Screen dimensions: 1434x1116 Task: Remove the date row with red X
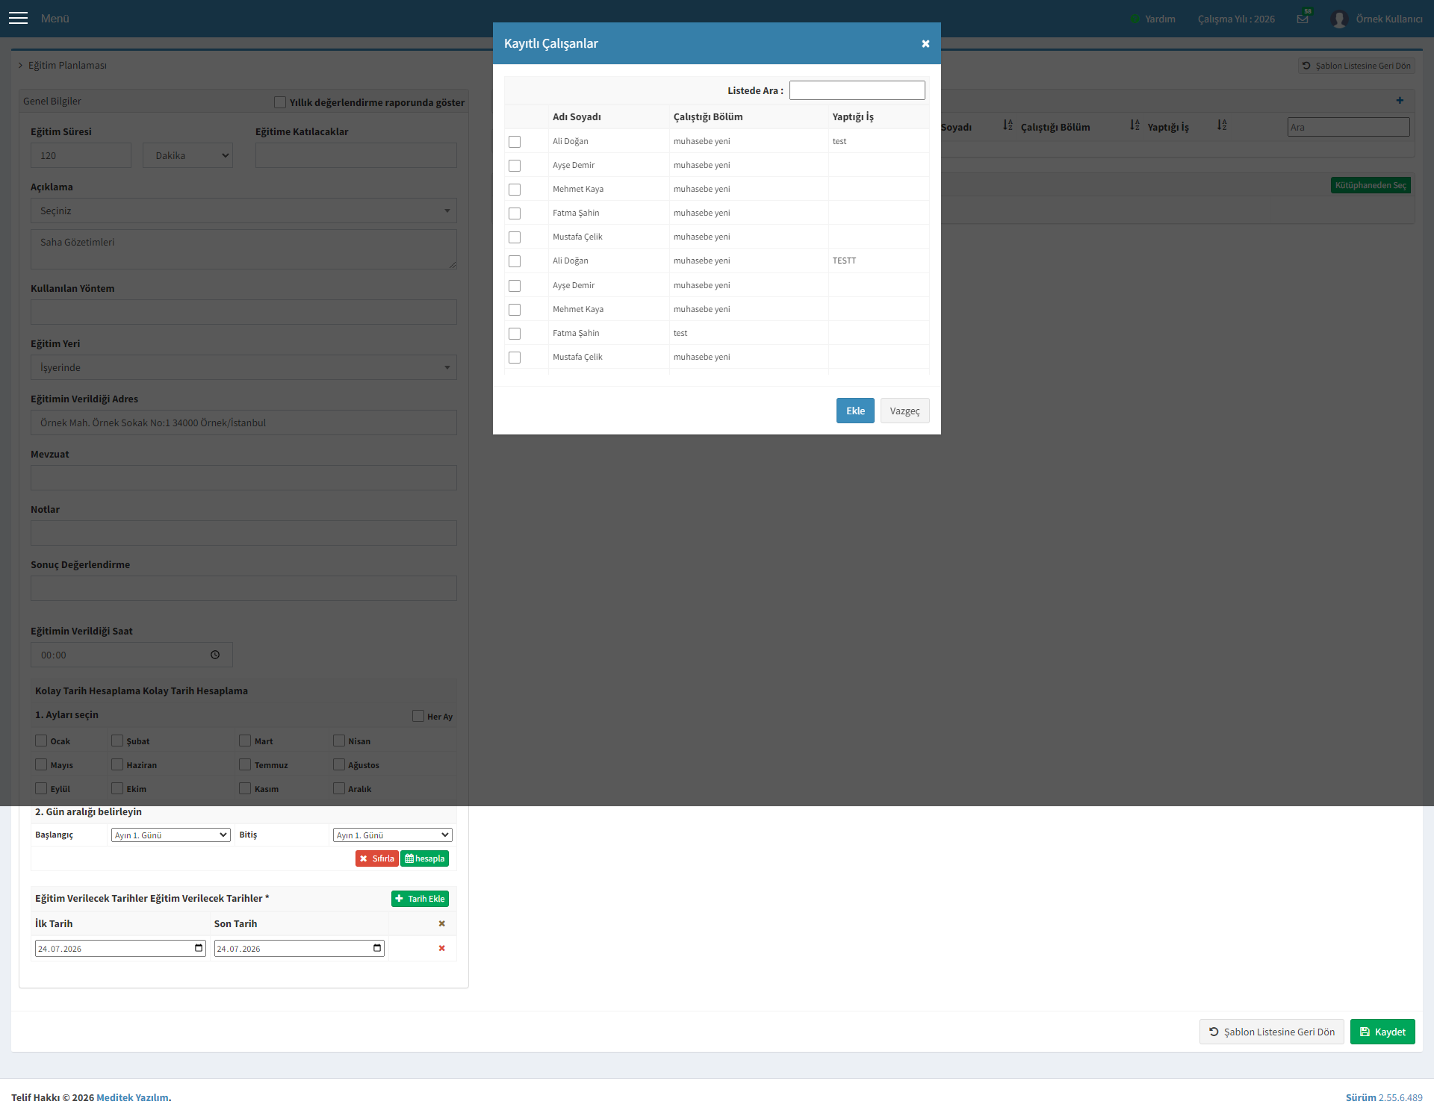pyautogui.click(x=441, y=948)
